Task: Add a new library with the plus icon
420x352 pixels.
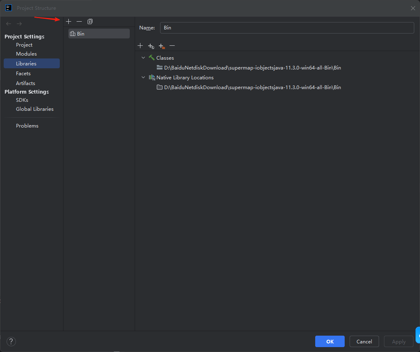Action: [68, 21]
